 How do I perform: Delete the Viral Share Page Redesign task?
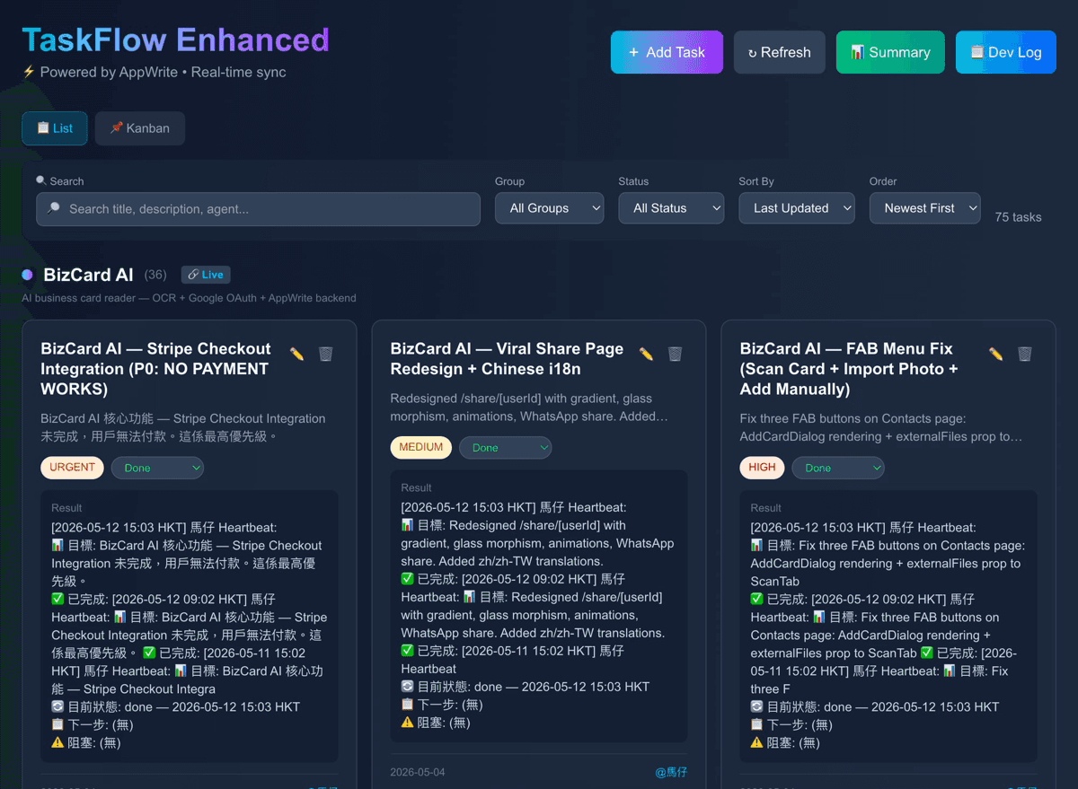coord(676,355)
